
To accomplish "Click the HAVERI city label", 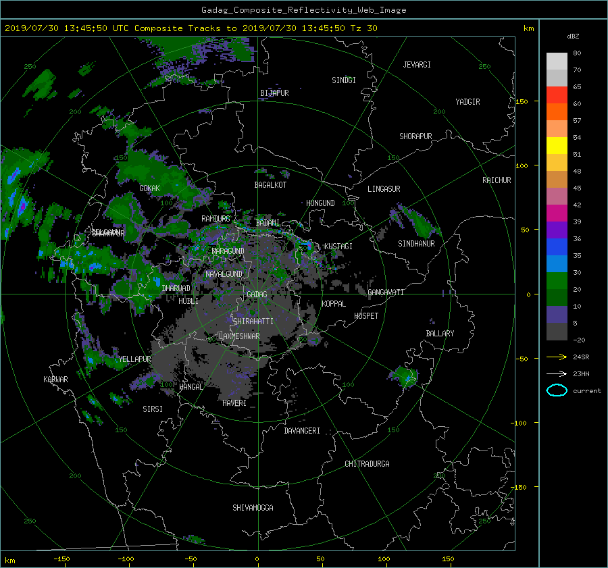I will 234,404.
